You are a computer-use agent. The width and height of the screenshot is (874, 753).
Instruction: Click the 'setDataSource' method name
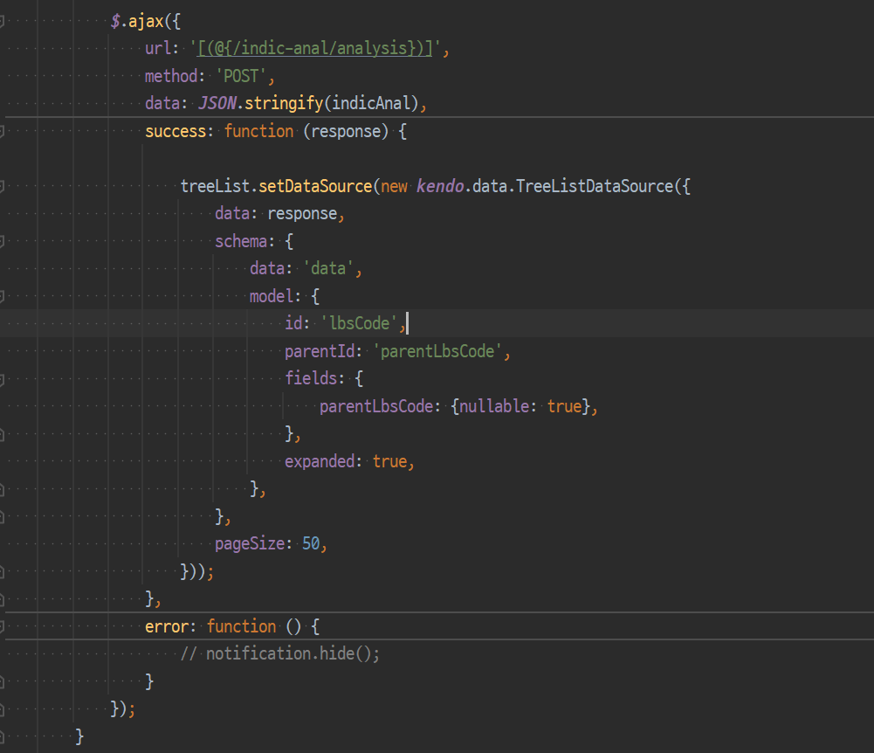click(x=315, y=186)
